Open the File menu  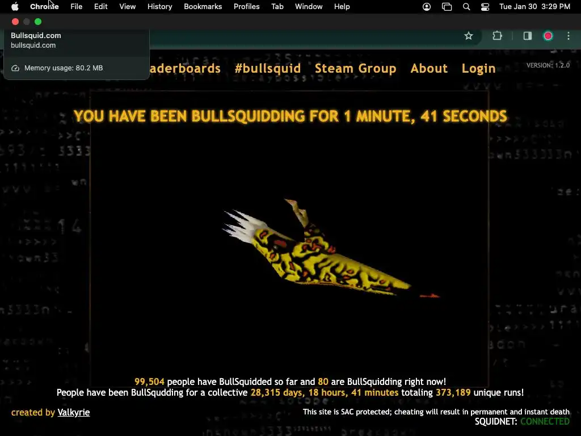pos(77,7)
